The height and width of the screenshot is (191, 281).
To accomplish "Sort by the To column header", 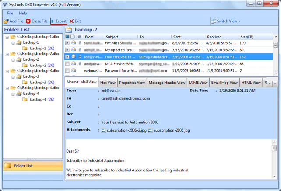I will 155,37.
